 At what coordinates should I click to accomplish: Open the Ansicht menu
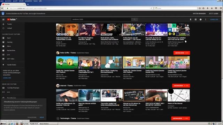pos(15,1)
